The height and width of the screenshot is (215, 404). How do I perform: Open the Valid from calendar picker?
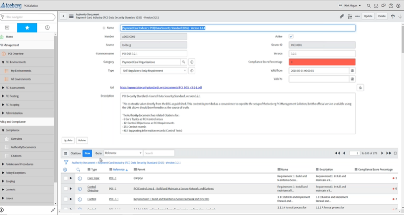pyautogui.click(x=352, y=70)
